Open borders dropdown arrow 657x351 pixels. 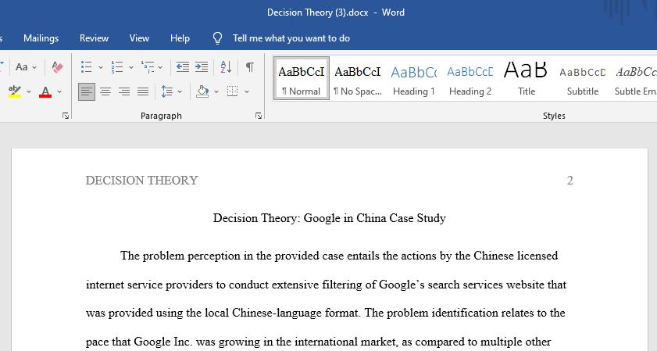pyautogui.click(x=247, y=91)
